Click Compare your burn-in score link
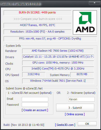This screenshot has width=101, height=130. [x=38, y=19]
